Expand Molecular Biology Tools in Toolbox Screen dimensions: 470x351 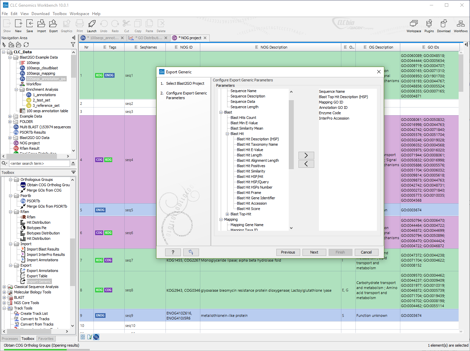tap(4, 292)
